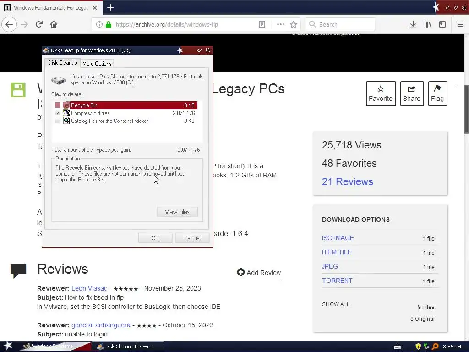Click the '8 Original' text

point(422,319)
